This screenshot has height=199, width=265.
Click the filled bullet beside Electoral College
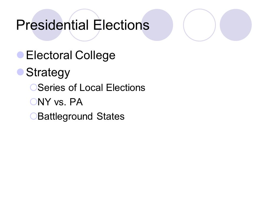tap(20, 55)
